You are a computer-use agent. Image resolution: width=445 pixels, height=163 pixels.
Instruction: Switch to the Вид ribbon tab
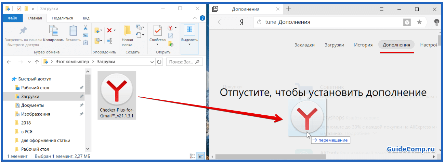[86, 18]
